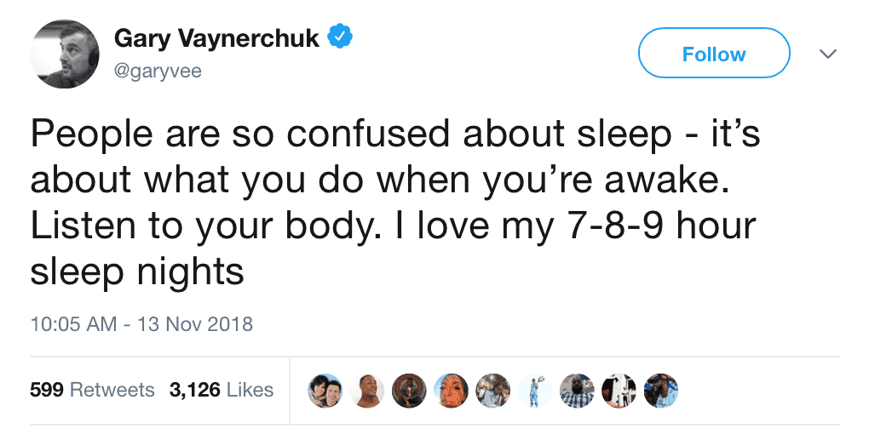Screen dimensions: 869x434
Task: Open liker avatar showing a couple
Action: (325, 391)
